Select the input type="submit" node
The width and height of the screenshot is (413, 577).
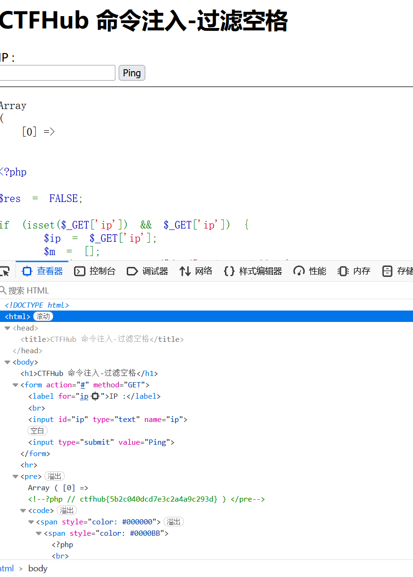click(101, 442)
